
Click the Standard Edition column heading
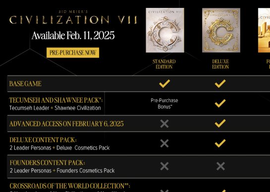[164, 64]
